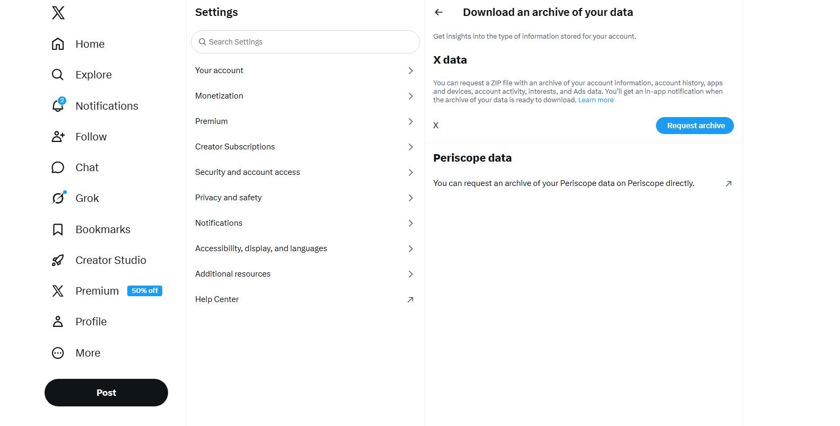
Task: Click the black Post button
Action: (x=106, y=393)
